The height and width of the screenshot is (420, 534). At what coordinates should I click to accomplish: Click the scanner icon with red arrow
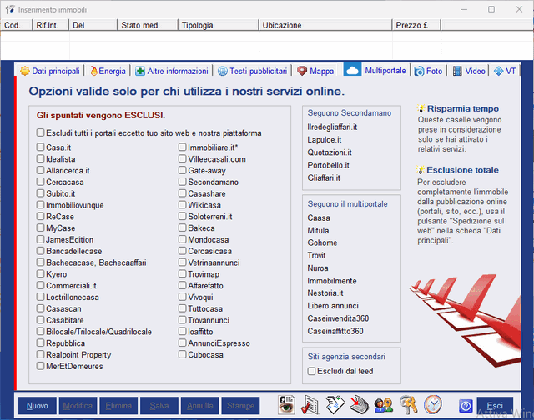360,405
